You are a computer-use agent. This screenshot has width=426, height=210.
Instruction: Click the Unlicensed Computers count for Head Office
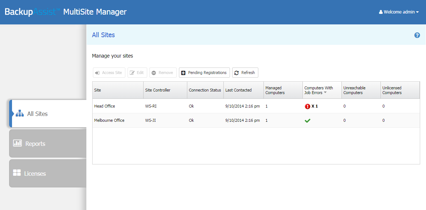(383, 106)
